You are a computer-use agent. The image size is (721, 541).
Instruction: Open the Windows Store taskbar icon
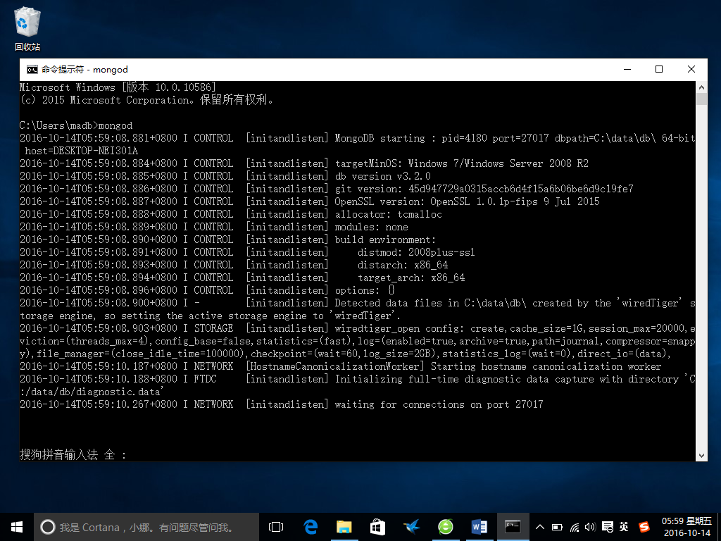point(377,527)
